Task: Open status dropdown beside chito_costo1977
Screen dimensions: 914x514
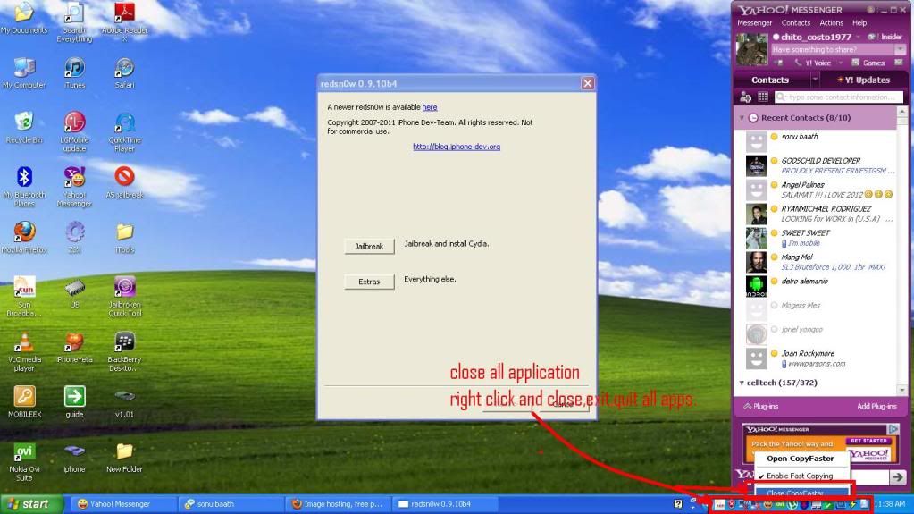Action: (859, 37)
